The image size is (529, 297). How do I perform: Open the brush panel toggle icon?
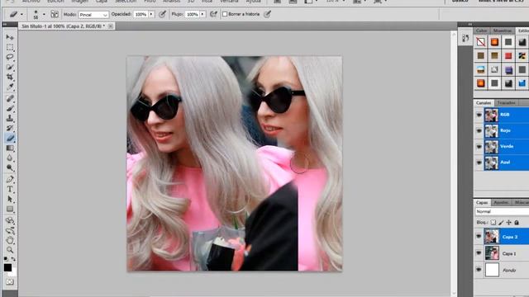(55, 14)
